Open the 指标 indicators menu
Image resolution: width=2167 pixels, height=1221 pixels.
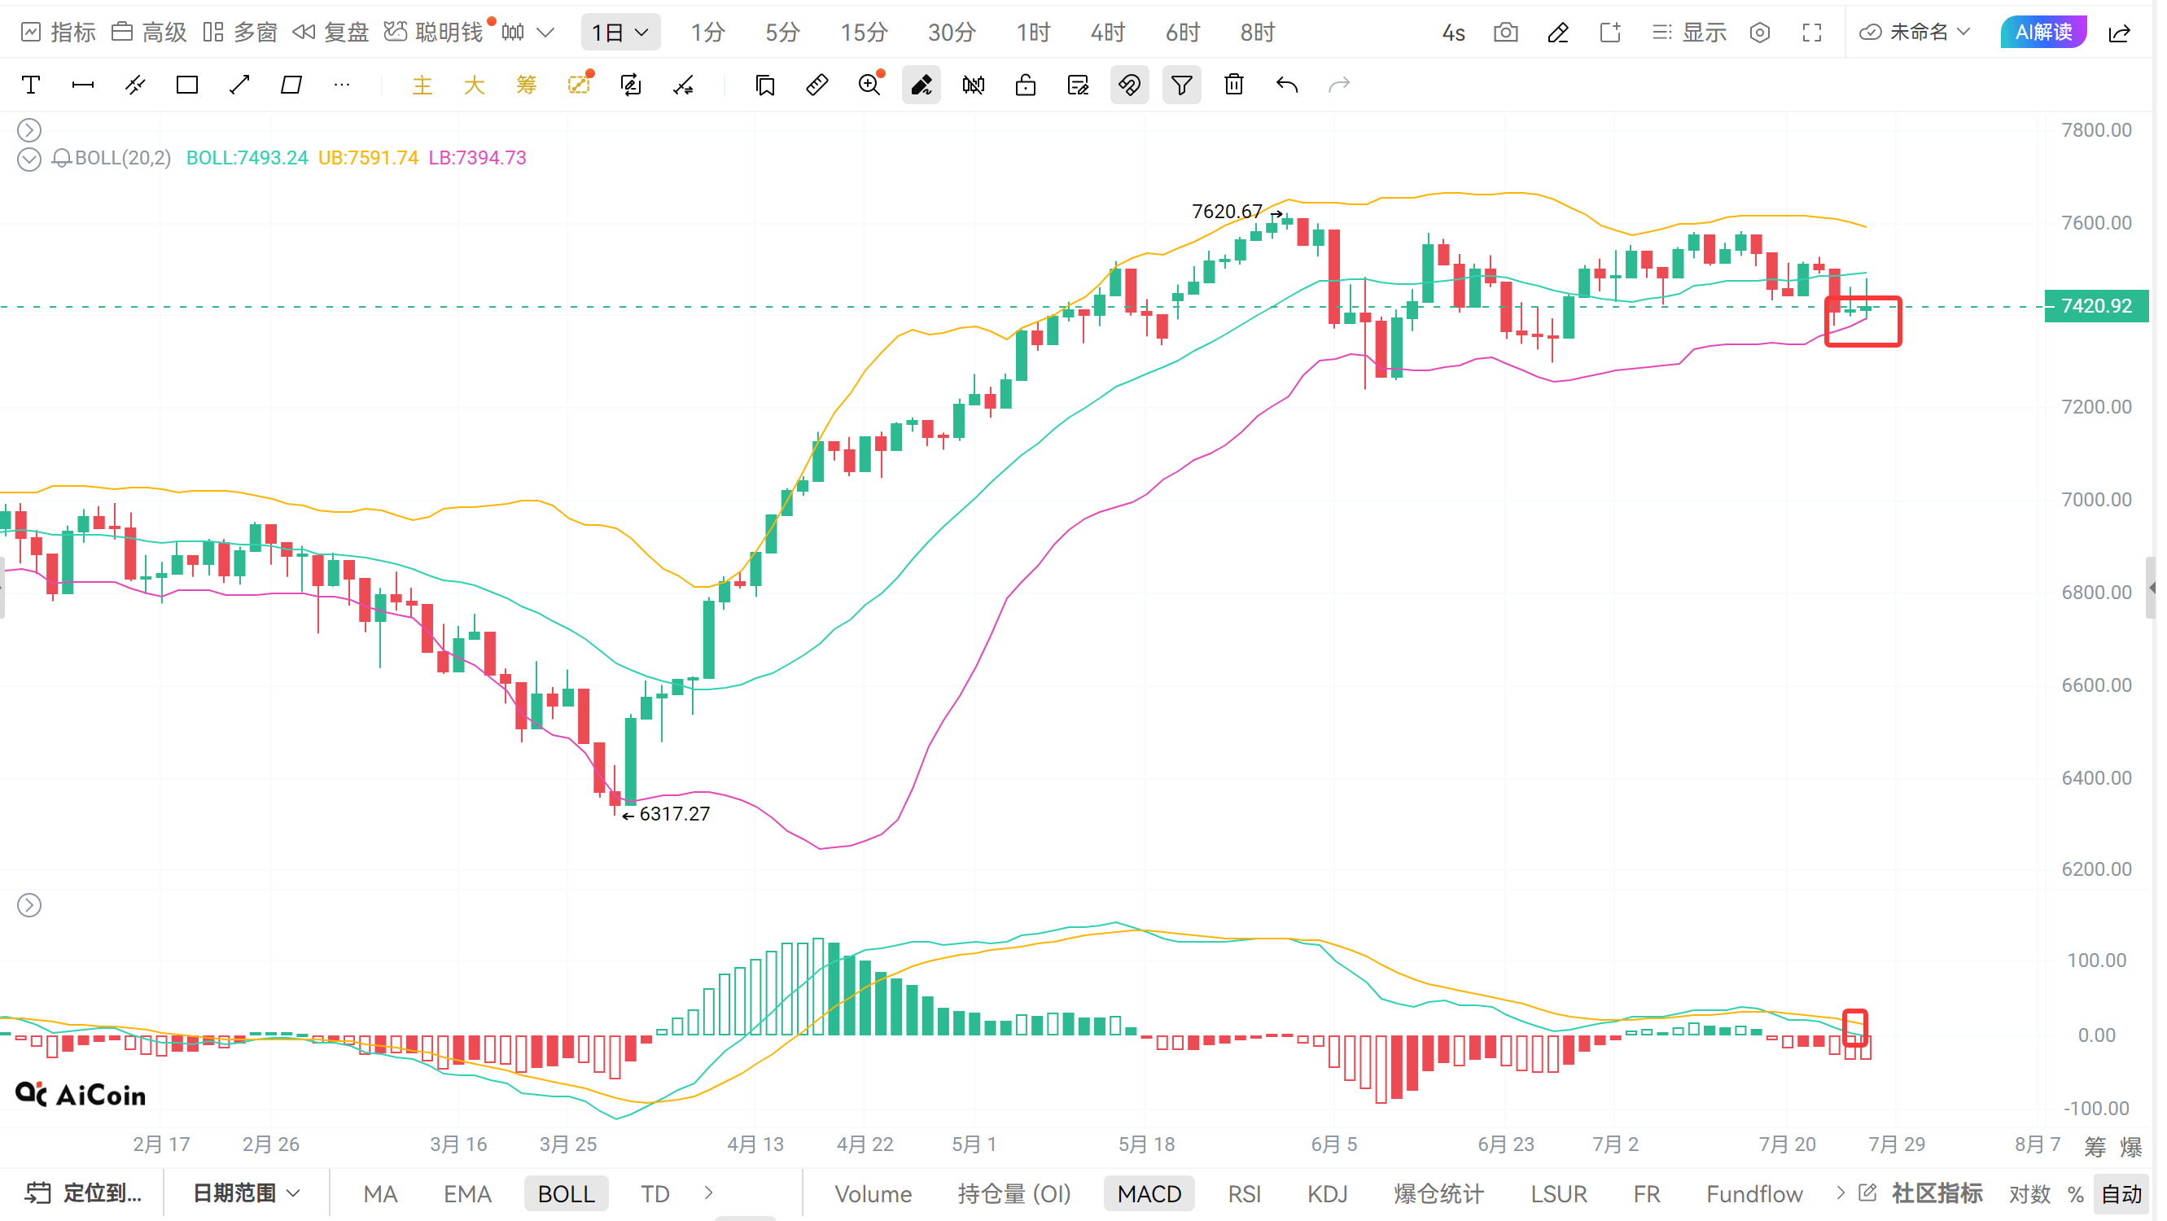(58, 33)
